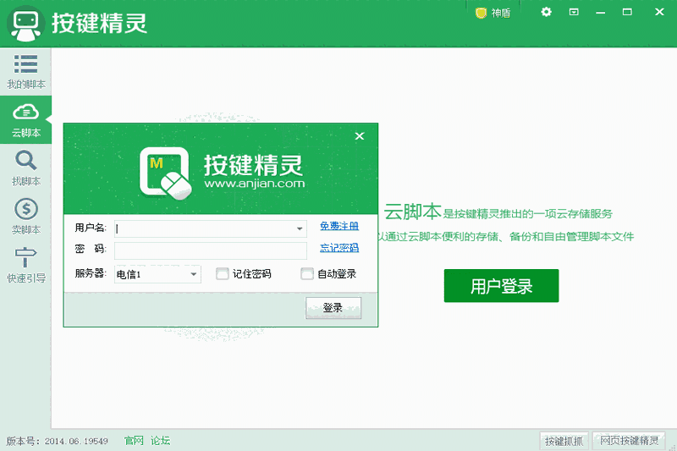Enable the 记住密码 checkbox
This screenshot has width=677, height=451.
222,273
